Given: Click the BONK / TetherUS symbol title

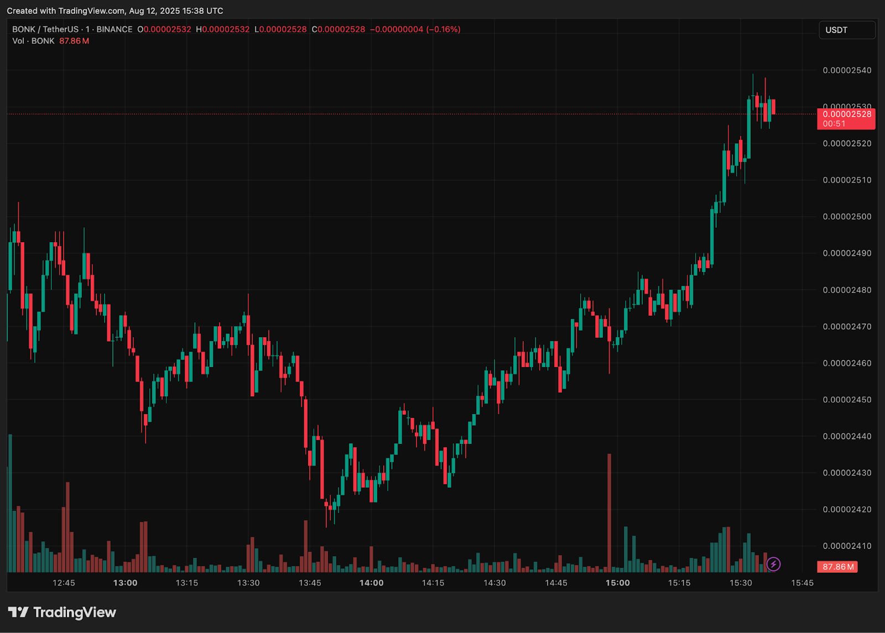Looking at the screenshot, I should click(45, 29).
